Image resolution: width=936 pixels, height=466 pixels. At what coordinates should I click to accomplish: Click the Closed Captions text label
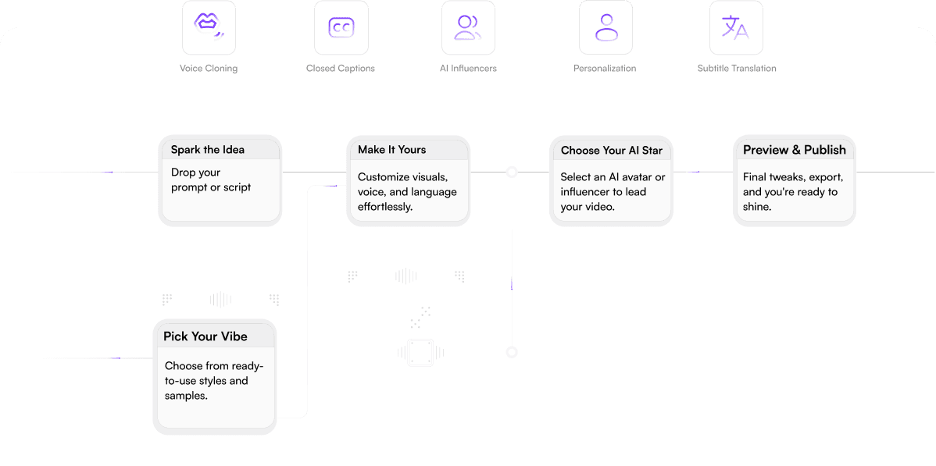340,68
